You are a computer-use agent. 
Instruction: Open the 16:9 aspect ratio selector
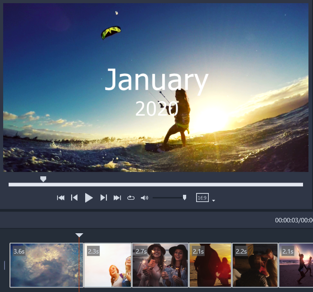pyautogui.click(x=202, y=198)
